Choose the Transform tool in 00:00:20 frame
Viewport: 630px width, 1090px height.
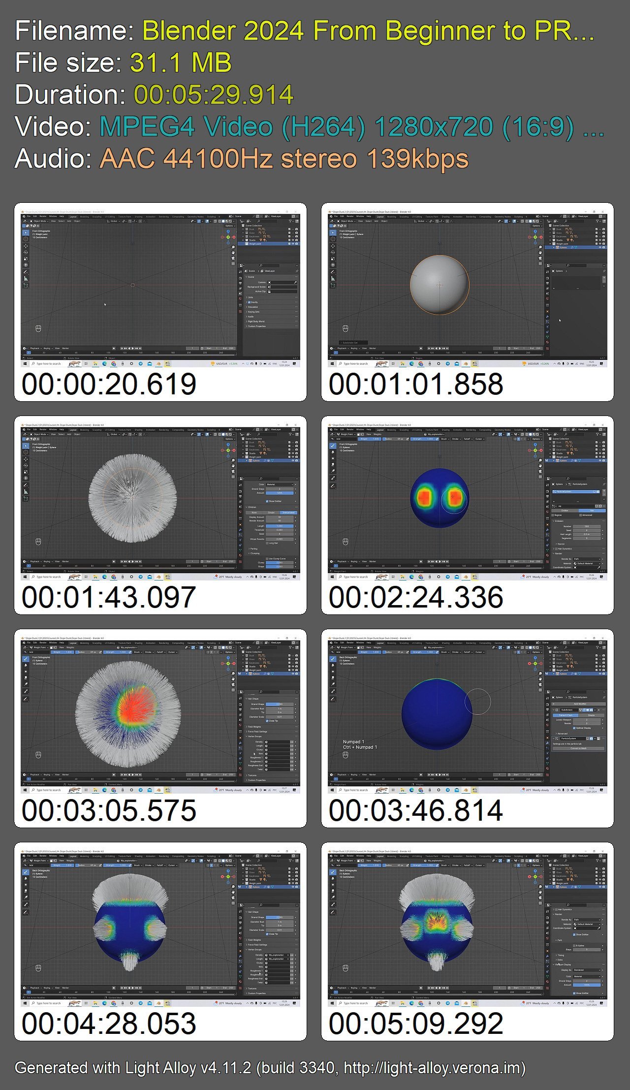tap(26, 265)
